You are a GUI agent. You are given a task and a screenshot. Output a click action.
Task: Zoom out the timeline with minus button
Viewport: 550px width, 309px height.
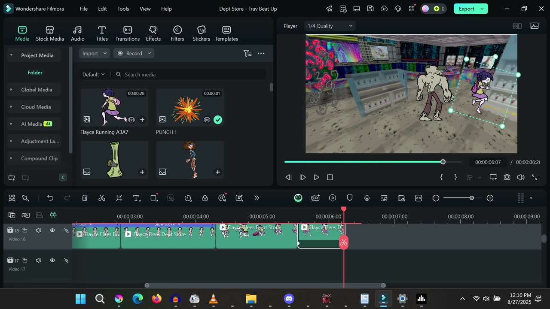[x=436, y=198]
